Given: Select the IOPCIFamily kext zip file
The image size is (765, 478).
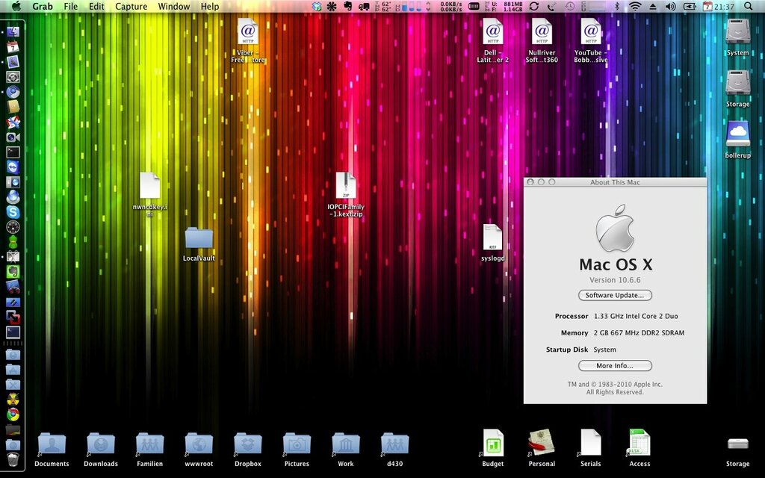Looking at the screenshot, I should 345,186.
